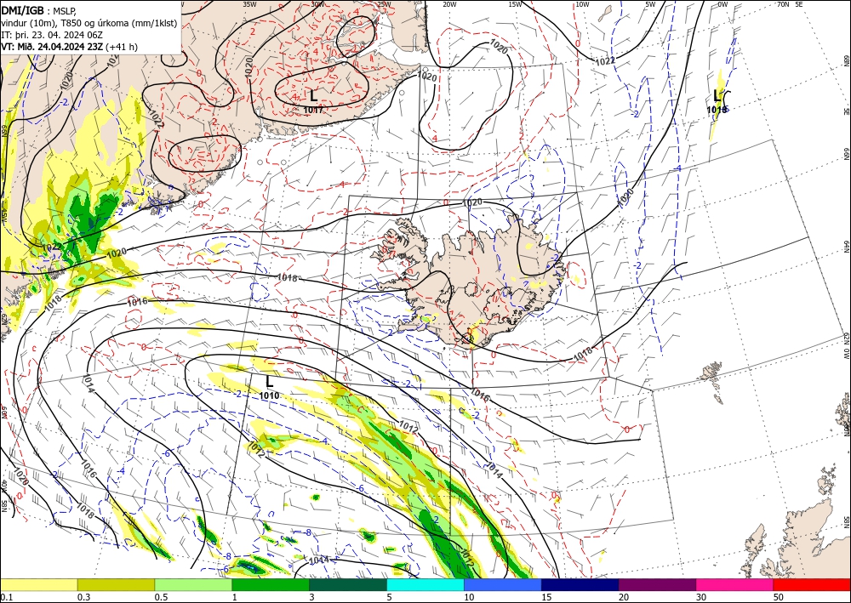Click the "35W" longitude label
Screen dimensions: 851x603
(249, 4)
